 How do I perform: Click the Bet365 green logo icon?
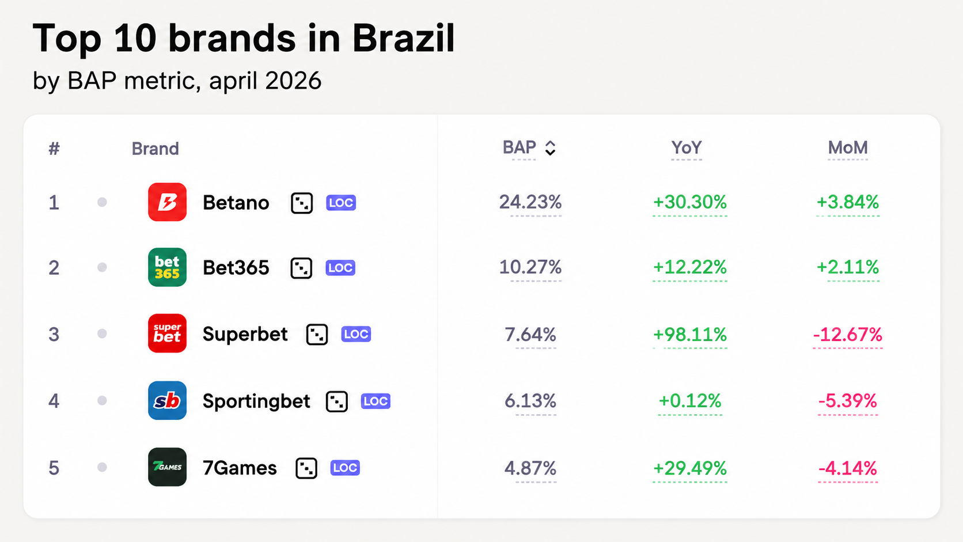167,267
